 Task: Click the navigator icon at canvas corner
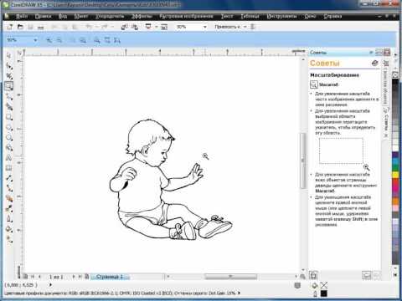click(x=302, y=277)
